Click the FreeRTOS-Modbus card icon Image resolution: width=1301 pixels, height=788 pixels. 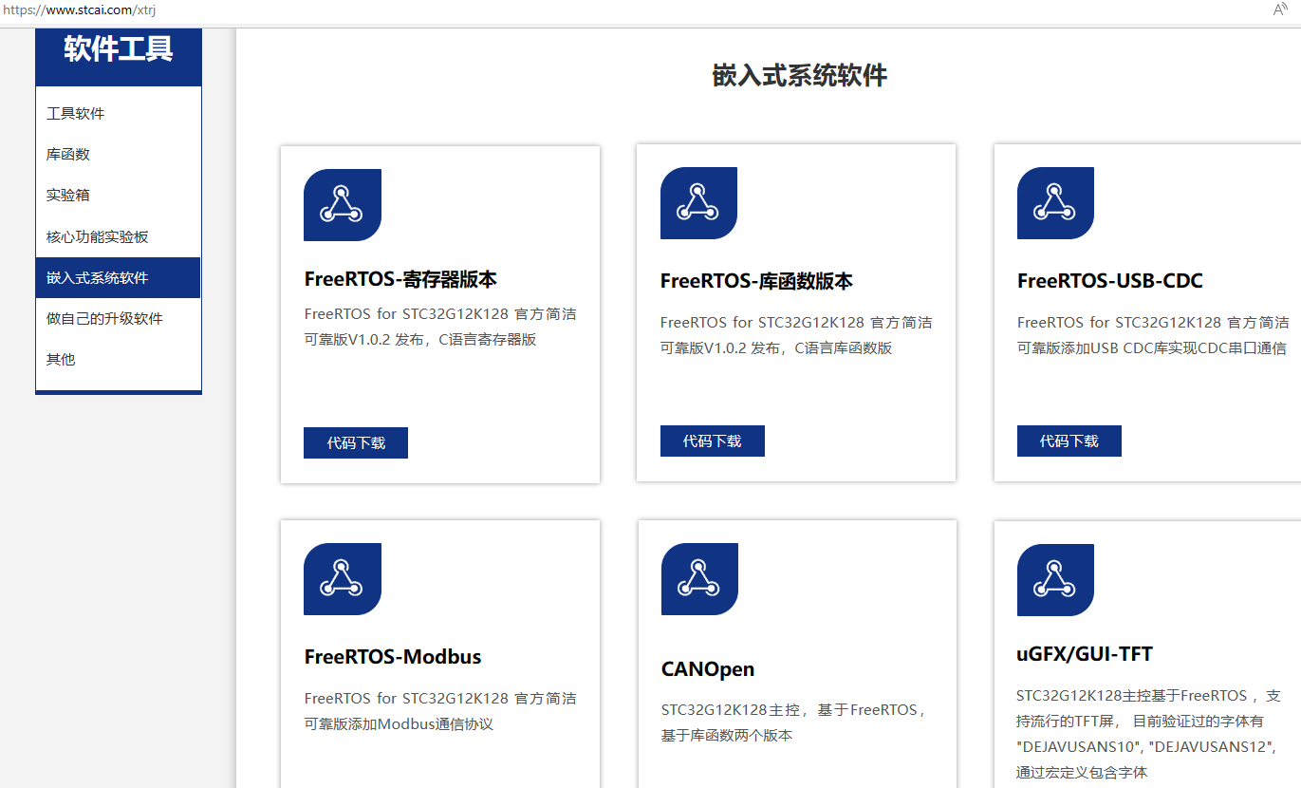343,579
